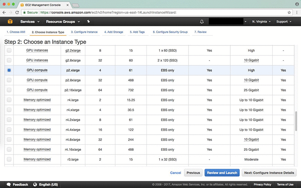
Task: Open the Support dropdown menu
Action: 284,21
